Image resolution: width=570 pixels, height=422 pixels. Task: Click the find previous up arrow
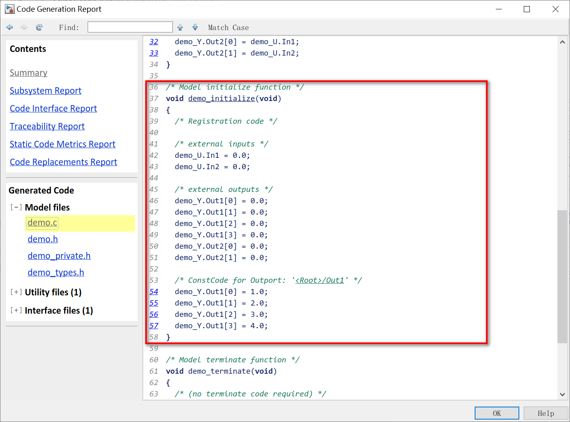tap(180, 27)
